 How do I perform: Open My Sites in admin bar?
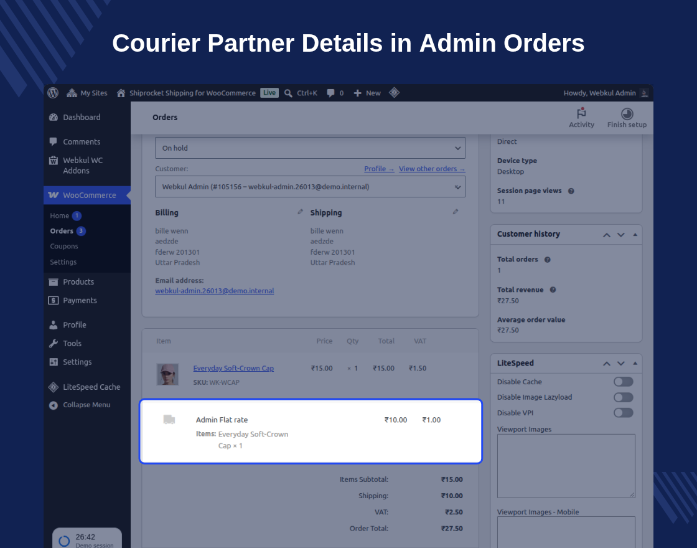pyautogui.click(x=87, y=93)
